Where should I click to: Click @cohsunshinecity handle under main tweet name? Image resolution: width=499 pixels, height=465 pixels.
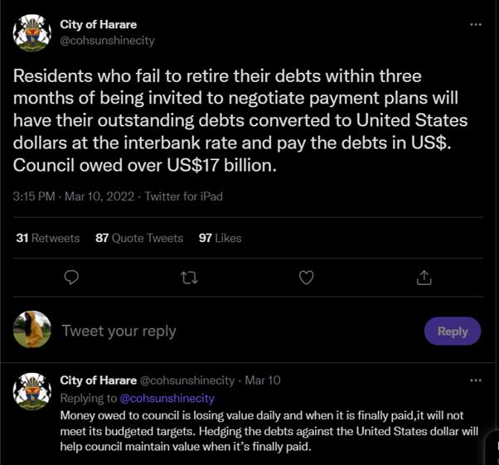[x=107, y=40]
